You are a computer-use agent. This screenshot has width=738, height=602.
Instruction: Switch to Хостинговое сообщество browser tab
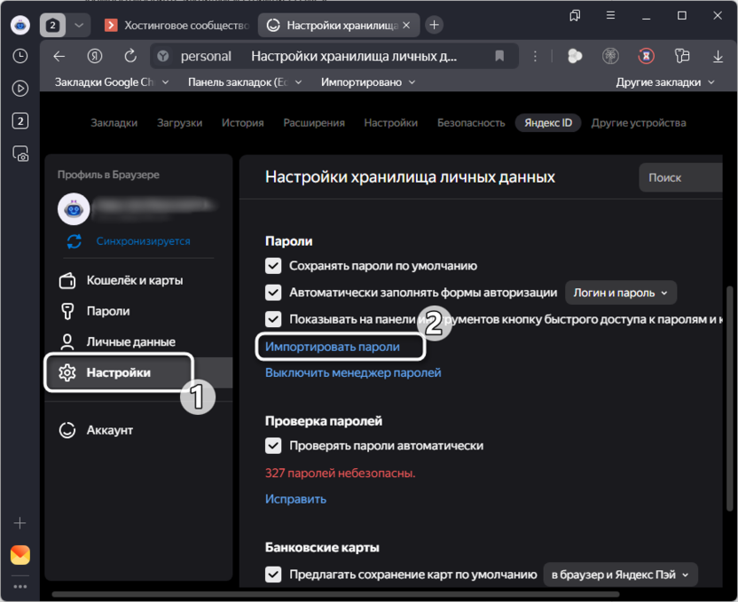177,25
